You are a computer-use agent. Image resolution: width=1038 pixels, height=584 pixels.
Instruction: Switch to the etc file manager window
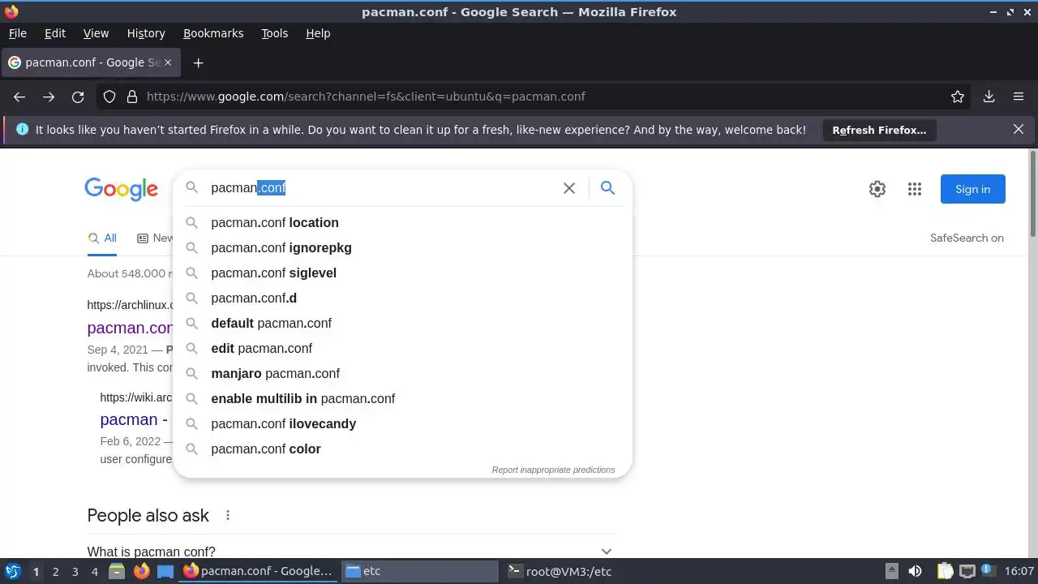(x=420, y=571)
